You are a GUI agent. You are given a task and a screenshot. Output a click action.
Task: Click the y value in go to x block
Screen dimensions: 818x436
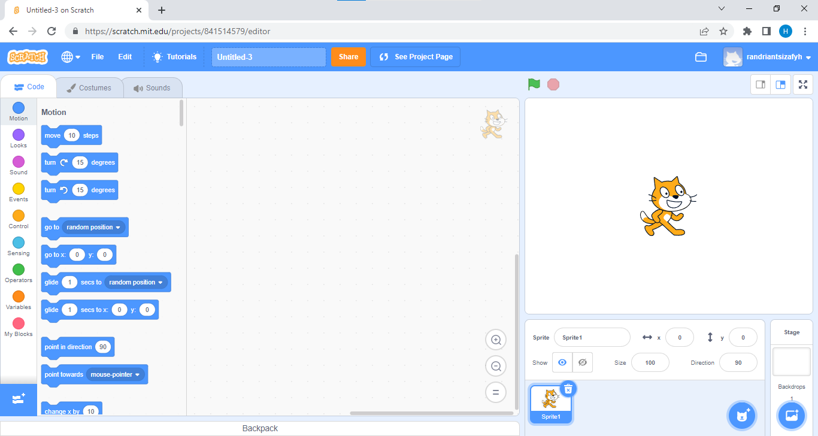click(105, 255)
